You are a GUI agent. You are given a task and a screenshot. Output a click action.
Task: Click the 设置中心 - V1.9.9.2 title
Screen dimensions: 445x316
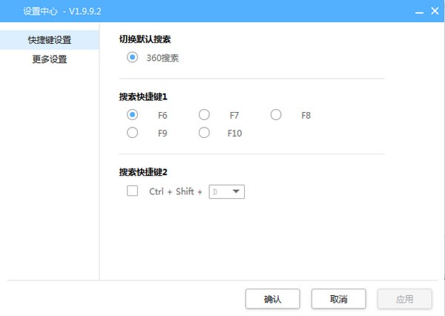pos(62,11)
